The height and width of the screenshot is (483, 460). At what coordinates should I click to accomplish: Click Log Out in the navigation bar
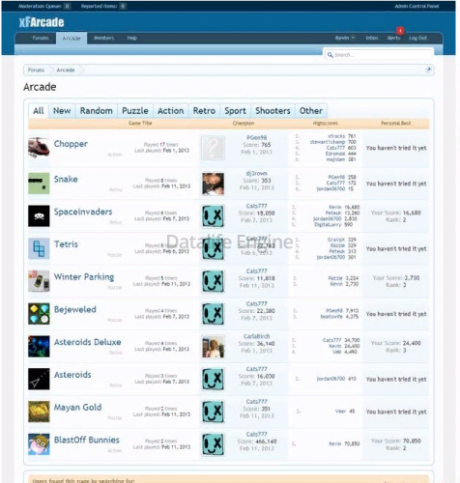tap(417, 38)
